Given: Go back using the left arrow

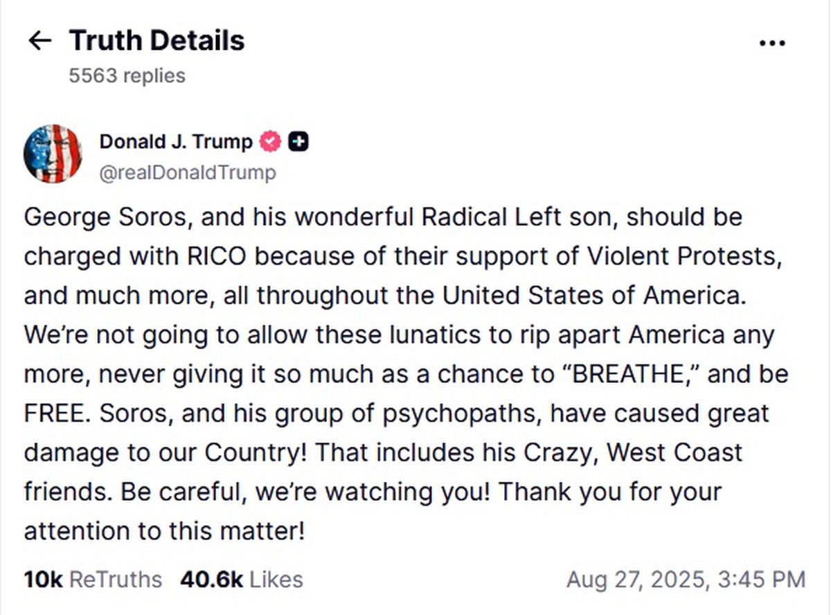Looking at the screenshot, I should [x=39, y=41].
